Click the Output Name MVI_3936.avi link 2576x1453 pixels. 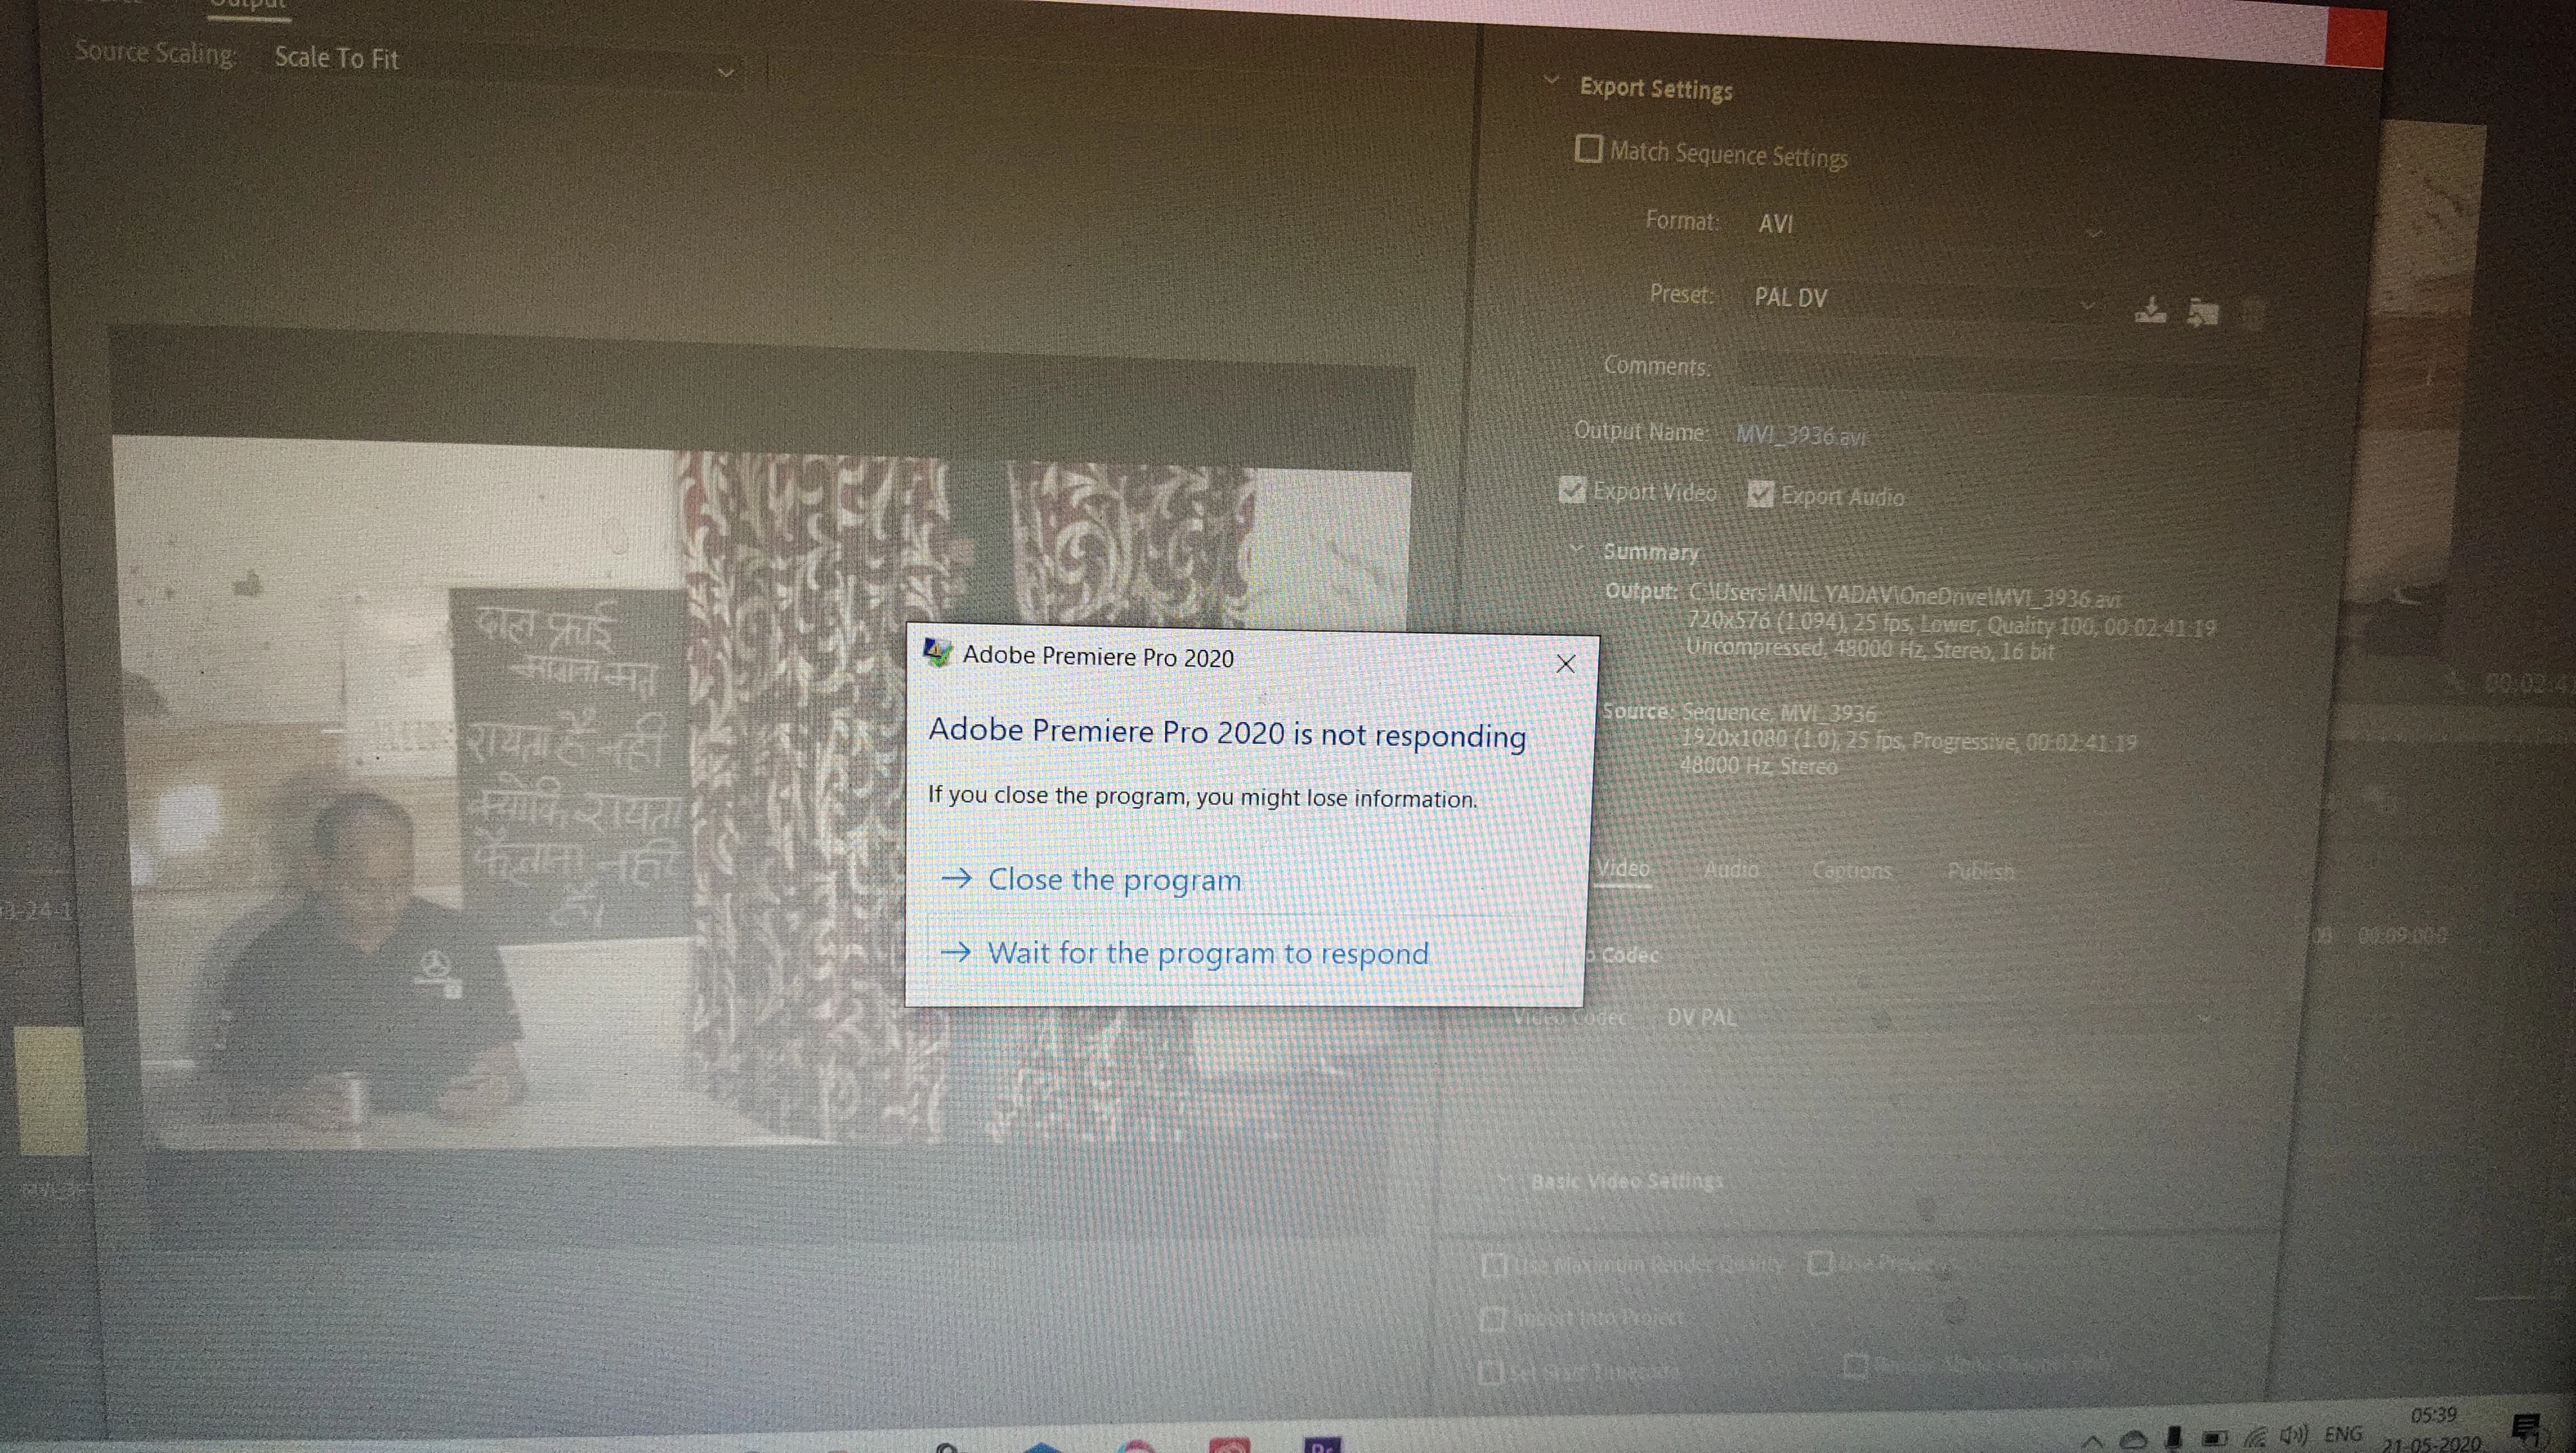[1800, 436]
